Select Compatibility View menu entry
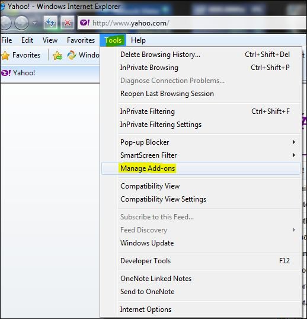This screenshot has height=319, width=307. [201, 186]
